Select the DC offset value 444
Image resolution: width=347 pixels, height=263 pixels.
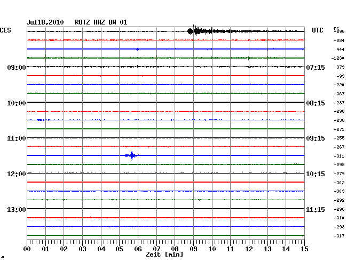coord(341,50)
